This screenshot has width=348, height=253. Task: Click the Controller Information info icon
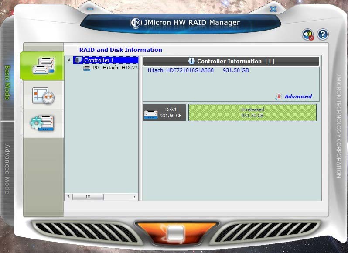(191, 62)
